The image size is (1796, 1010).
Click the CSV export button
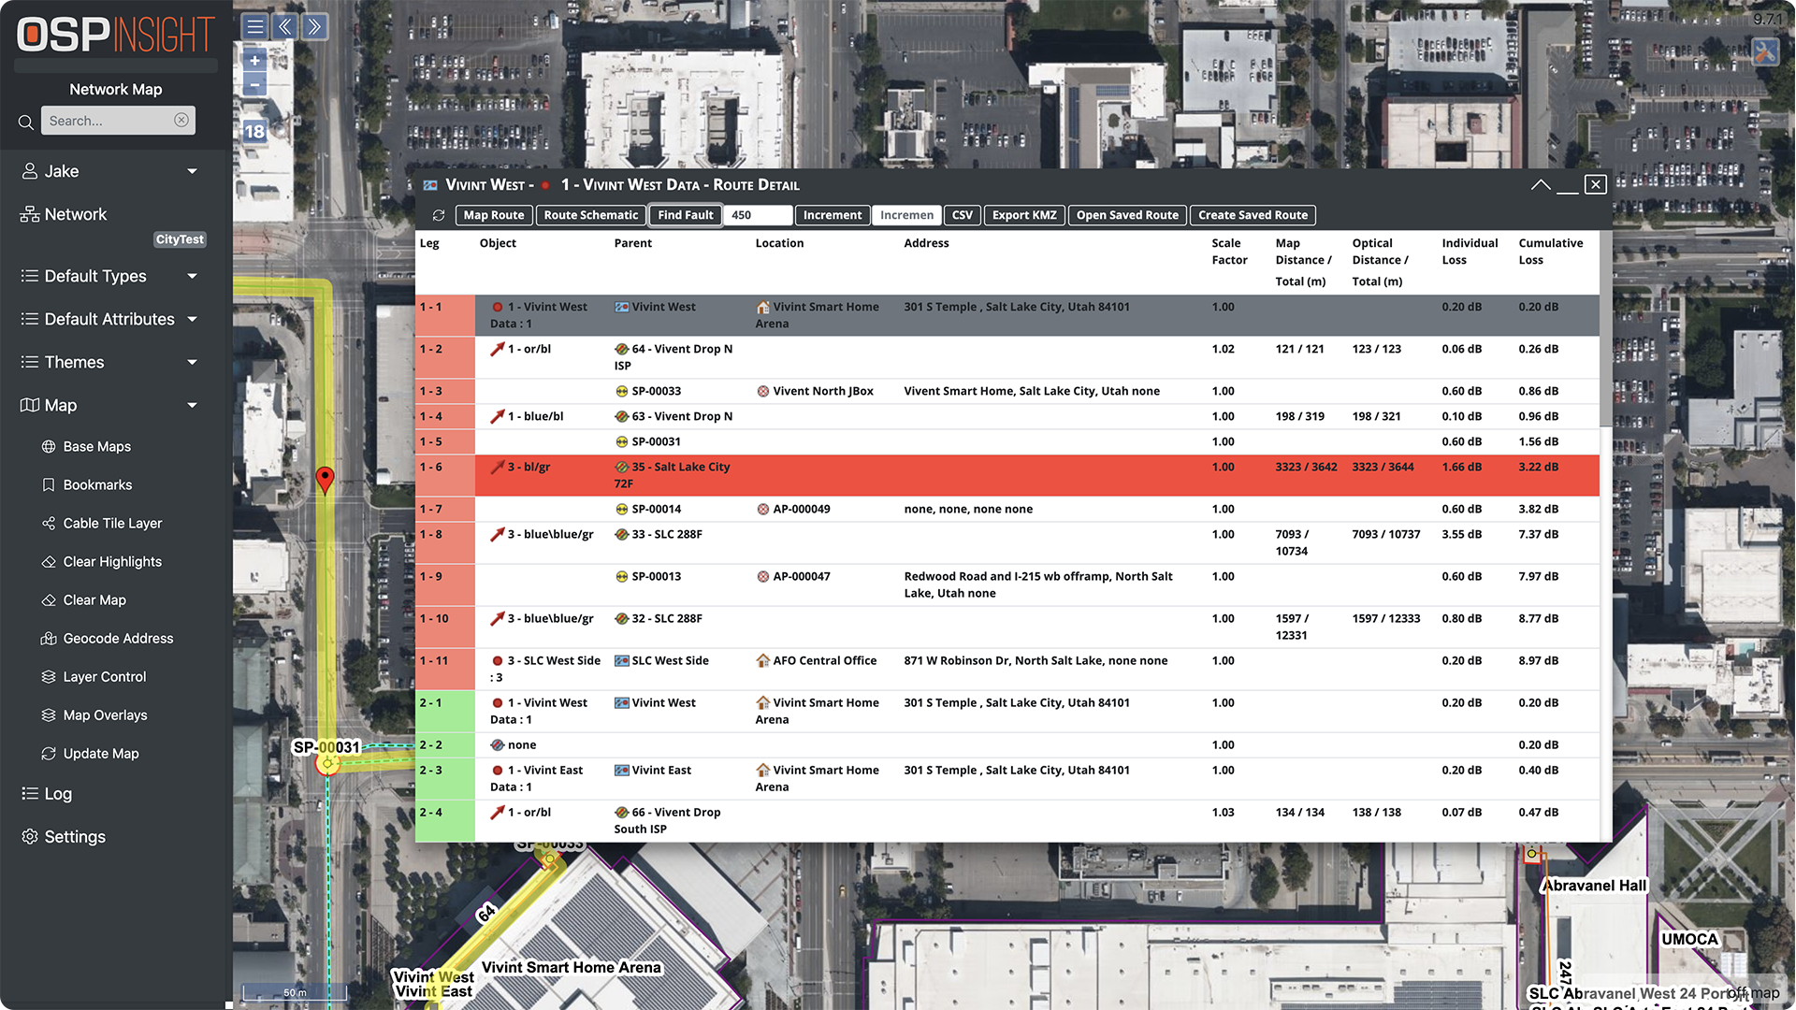963,215
